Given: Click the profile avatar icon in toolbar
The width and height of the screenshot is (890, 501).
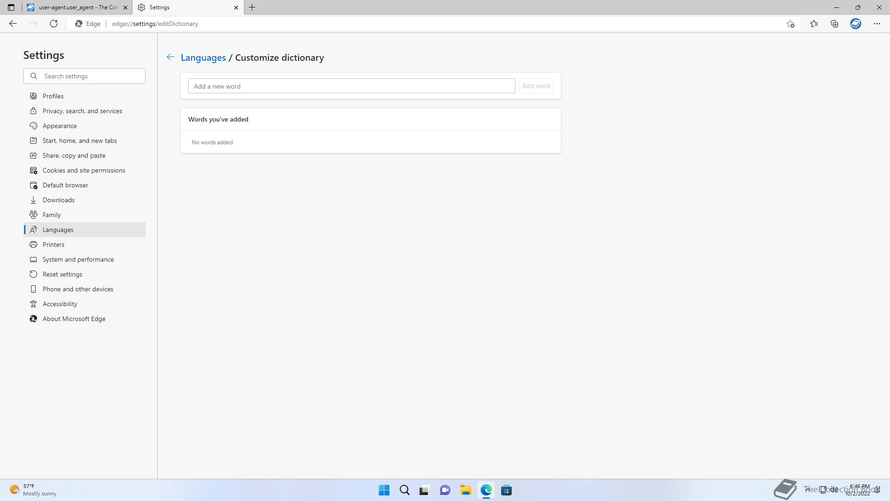Looking at the screenshot, I should [856, 24].
